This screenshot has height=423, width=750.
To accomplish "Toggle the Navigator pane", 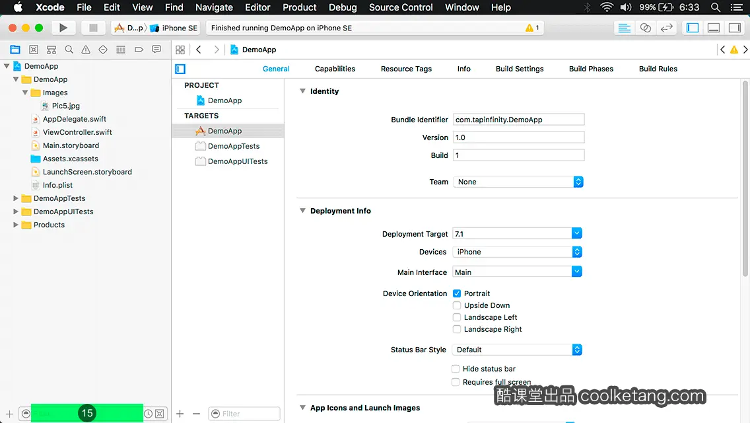I will [693, 28].
